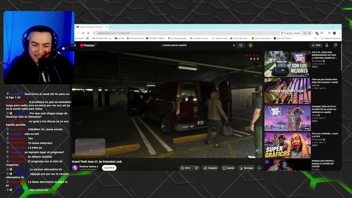The width and height of the screenshot is (352, 198).
Task: Open YouTube notifications bell
Action: point(327,45)
